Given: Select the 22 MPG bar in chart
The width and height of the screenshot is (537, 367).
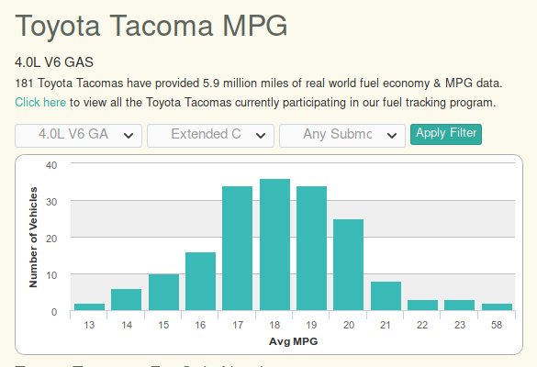Looking at the screenshot, I should tap(422, 306).
